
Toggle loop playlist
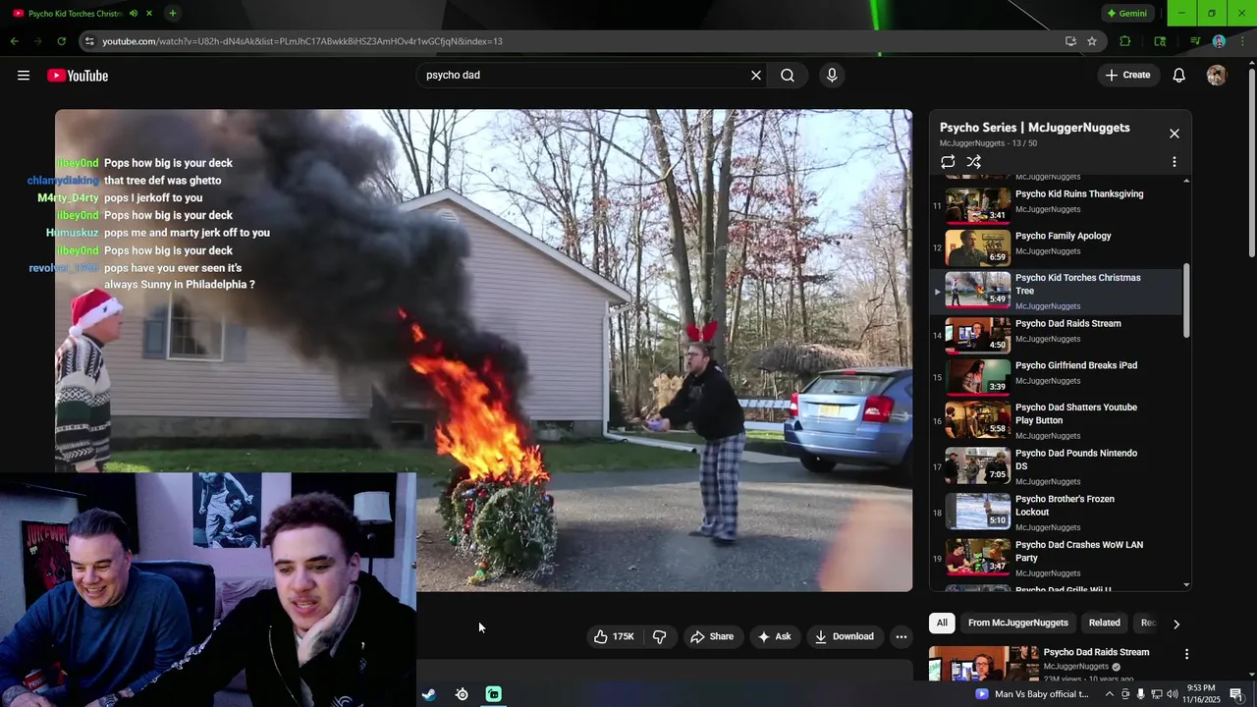[948, 162]
